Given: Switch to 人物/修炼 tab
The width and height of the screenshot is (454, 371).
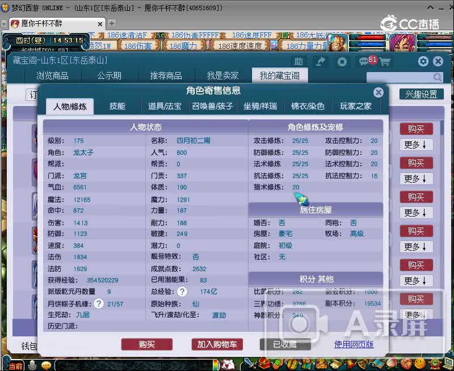Looking at the screenshot, I should pyautogui.click(x=70, y=106).
